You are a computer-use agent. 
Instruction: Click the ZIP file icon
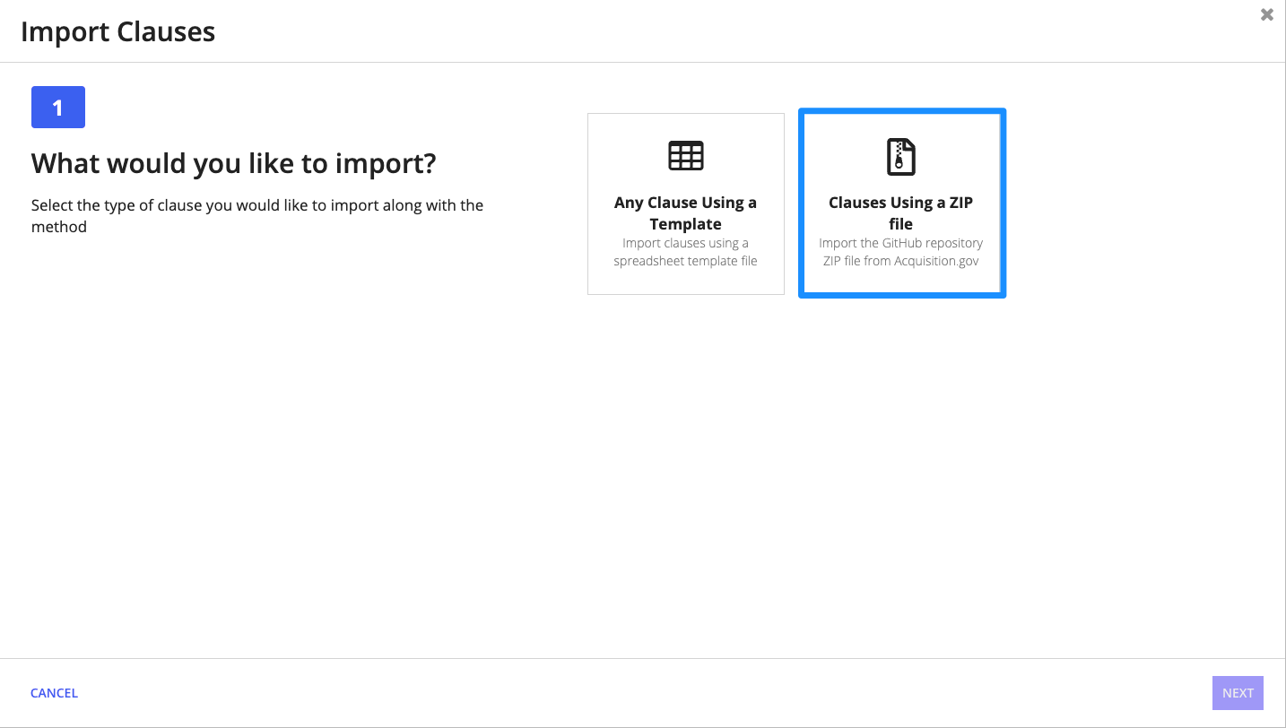(900, 156)
